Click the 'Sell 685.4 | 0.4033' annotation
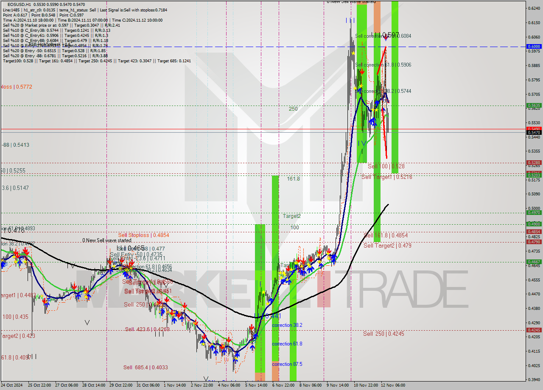Image resolution: width=543 pixels, height=390 pixels. [x=146, y=368]
